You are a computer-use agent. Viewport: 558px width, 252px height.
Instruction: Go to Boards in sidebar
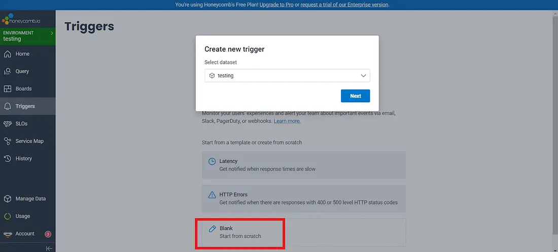(23, 89)
